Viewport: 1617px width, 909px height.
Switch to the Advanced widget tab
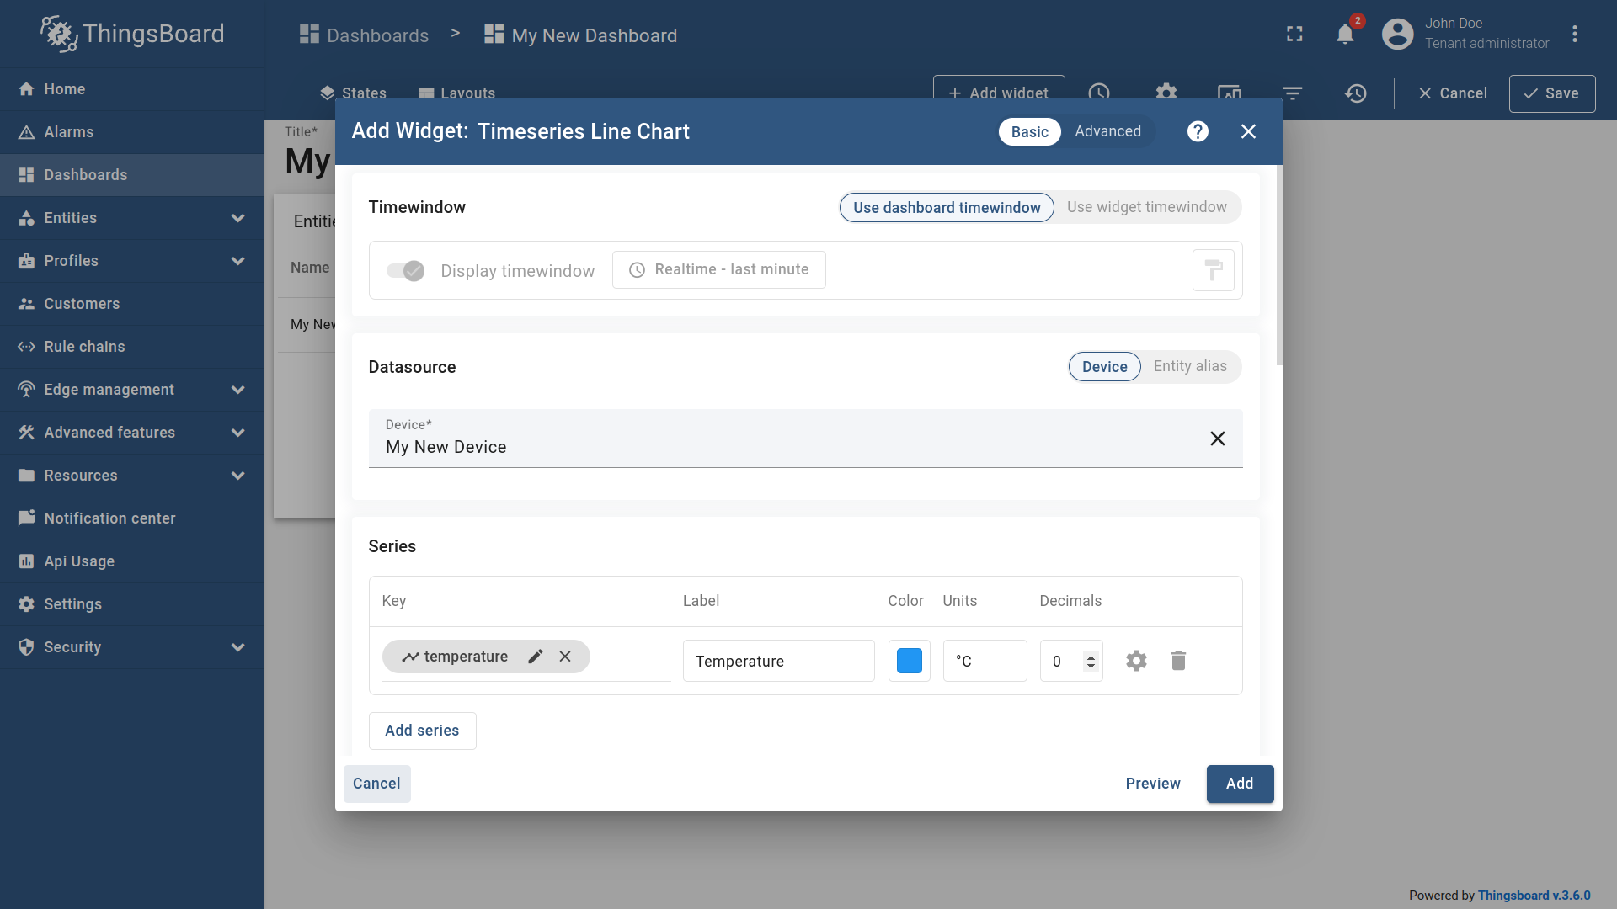[1107, 131]
